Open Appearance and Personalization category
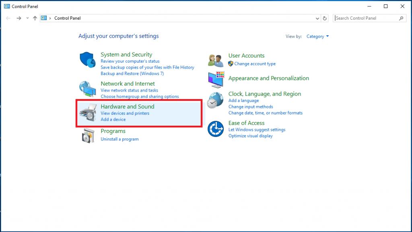412x232 pixels. click(268, 78)
